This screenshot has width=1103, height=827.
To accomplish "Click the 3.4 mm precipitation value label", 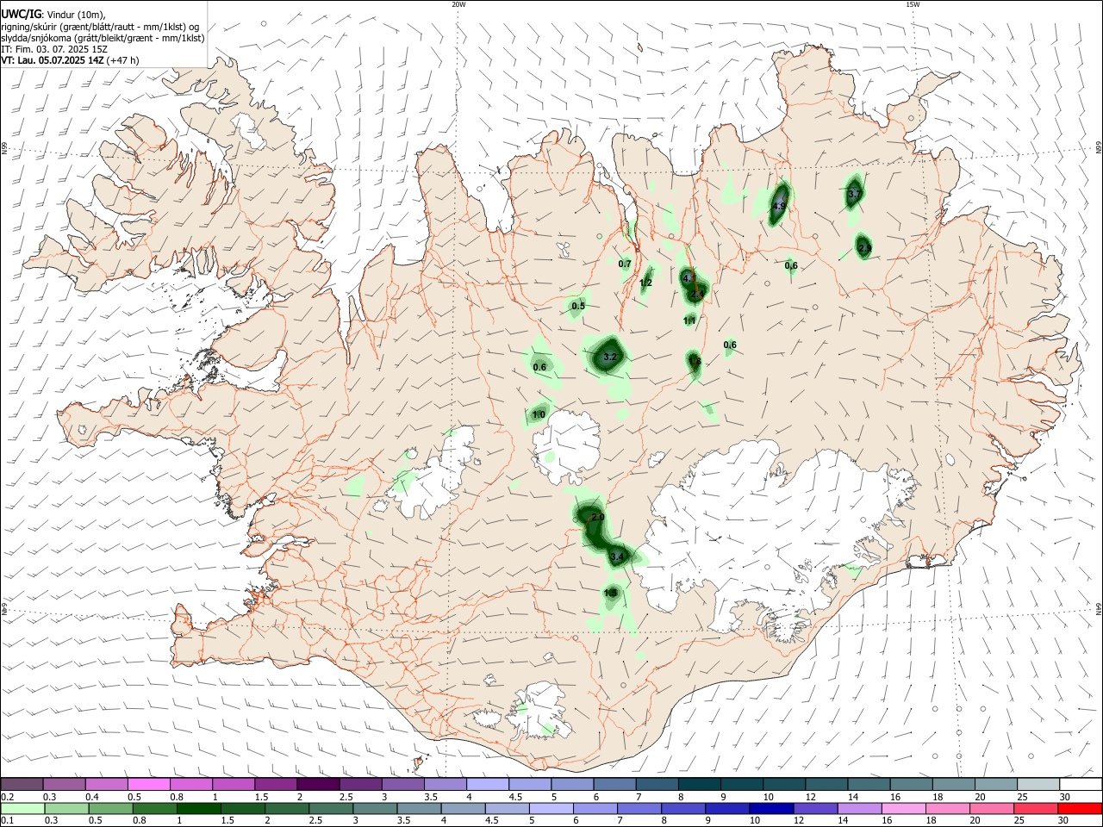I will 617,558.
